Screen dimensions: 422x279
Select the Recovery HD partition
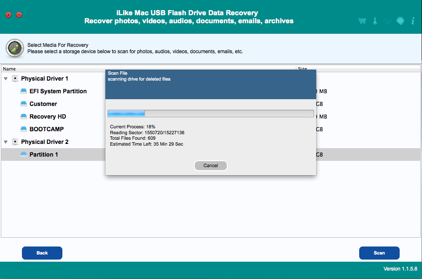click(x=48, y=116)
